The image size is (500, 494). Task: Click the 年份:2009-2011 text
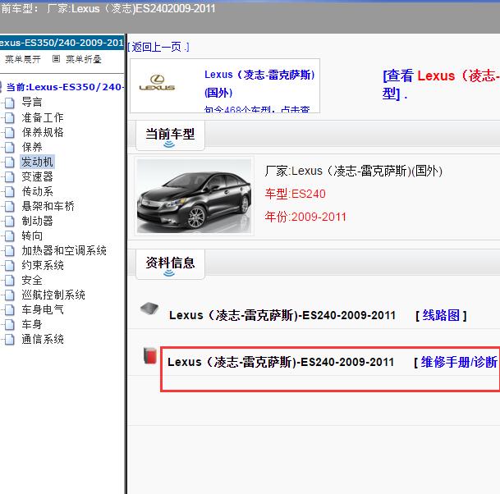point(305,217)
